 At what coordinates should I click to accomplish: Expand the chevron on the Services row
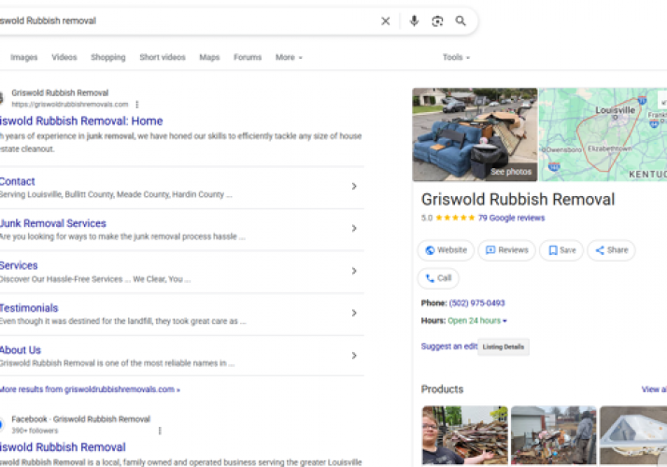click(354, 271)
